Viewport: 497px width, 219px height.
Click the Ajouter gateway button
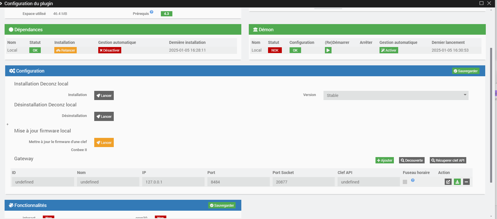coord(385,160)
